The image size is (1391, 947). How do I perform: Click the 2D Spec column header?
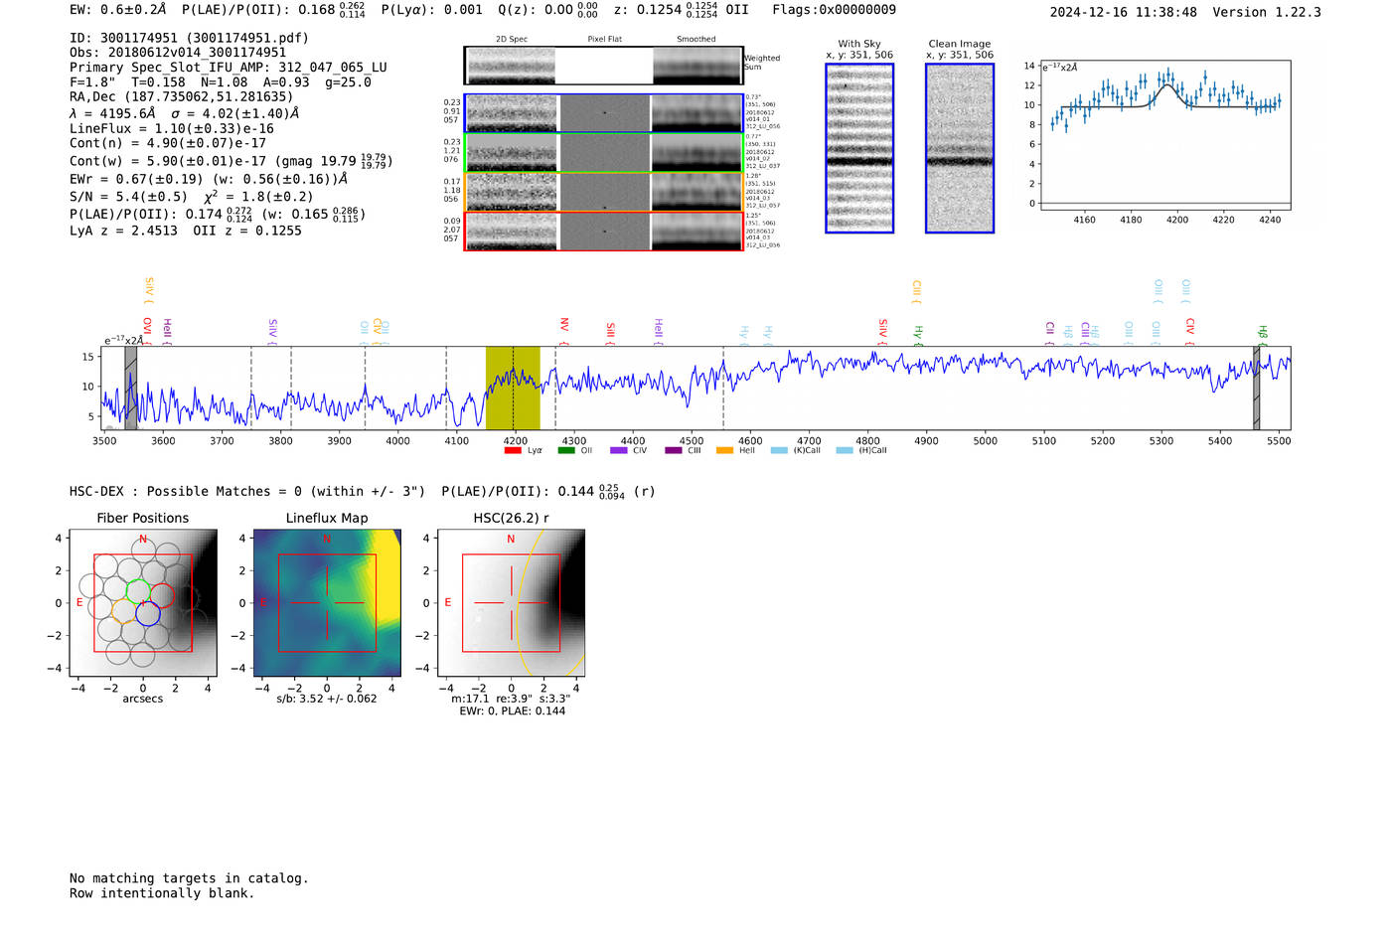(512, 40)
